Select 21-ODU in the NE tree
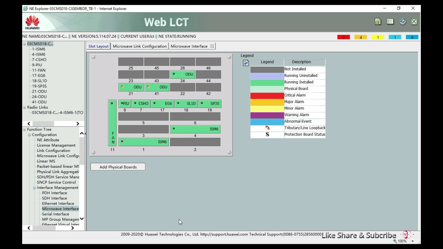443x249 pixels. tap(39, 91)
